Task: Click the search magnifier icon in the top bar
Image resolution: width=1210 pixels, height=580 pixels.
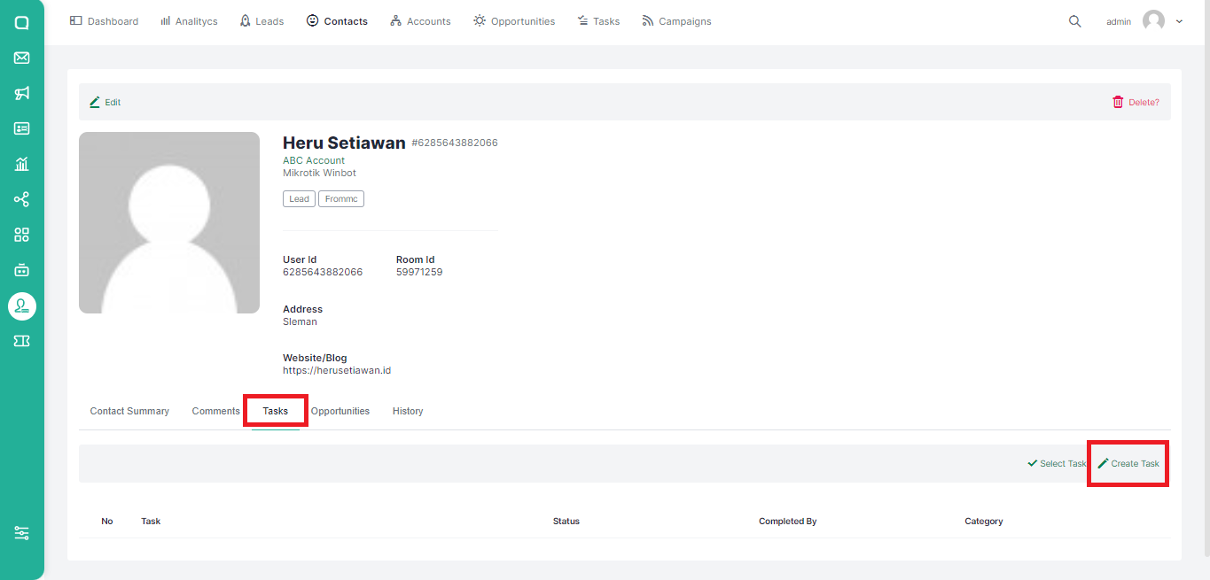Action: pyautogui.click(x=1075, y=21)
